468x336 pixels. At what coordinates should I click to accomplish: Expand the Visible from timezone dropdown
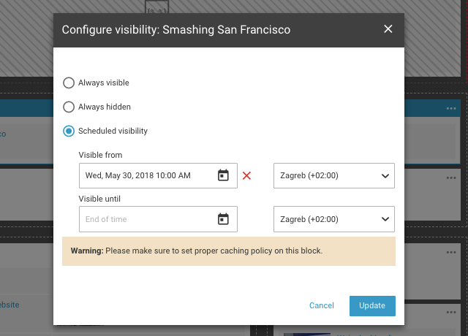(334, 175)
